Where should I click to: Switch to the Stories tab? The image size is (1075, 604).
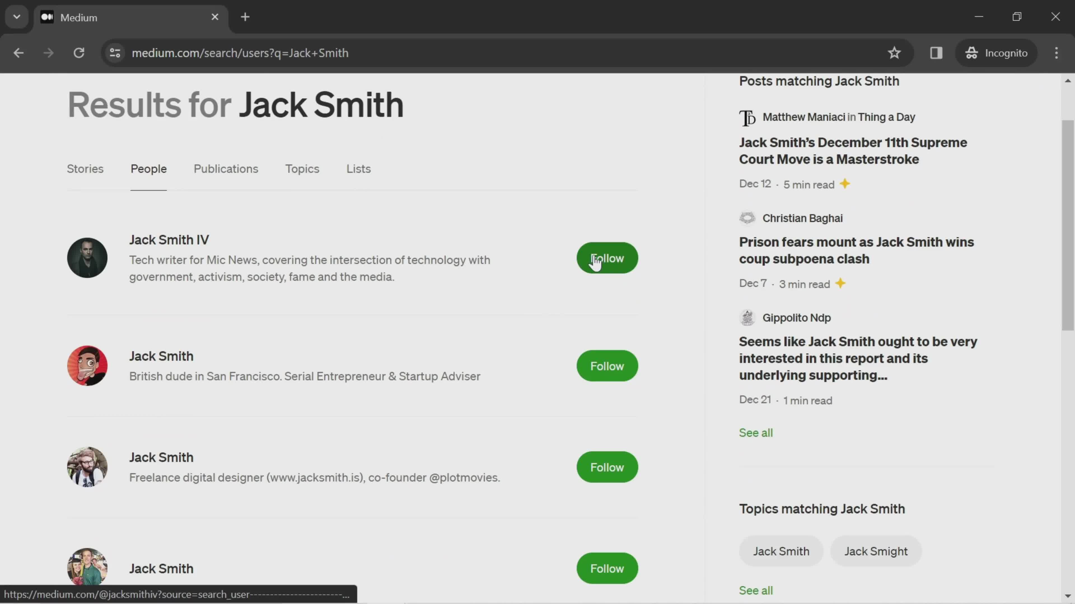[85, 169]
